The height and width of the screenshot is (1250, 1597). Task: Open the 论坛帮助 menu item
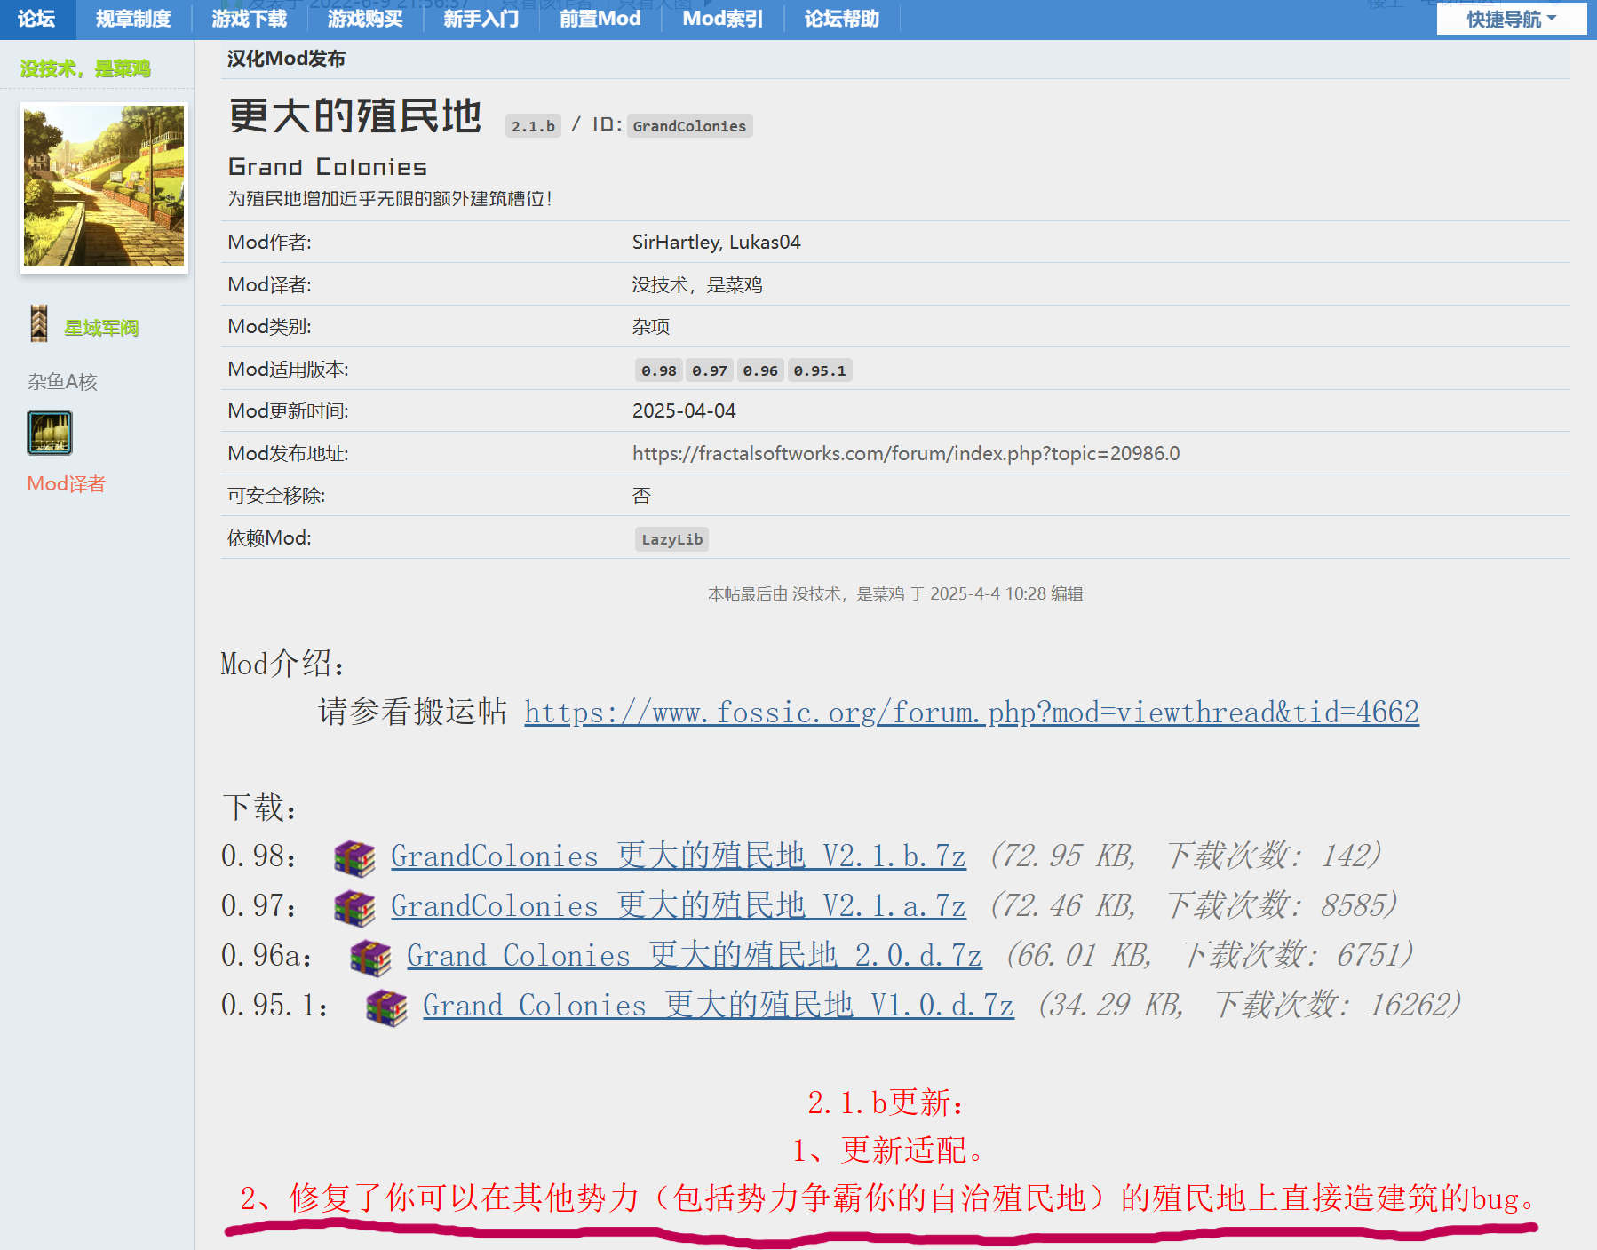click(x=841, y=19)
